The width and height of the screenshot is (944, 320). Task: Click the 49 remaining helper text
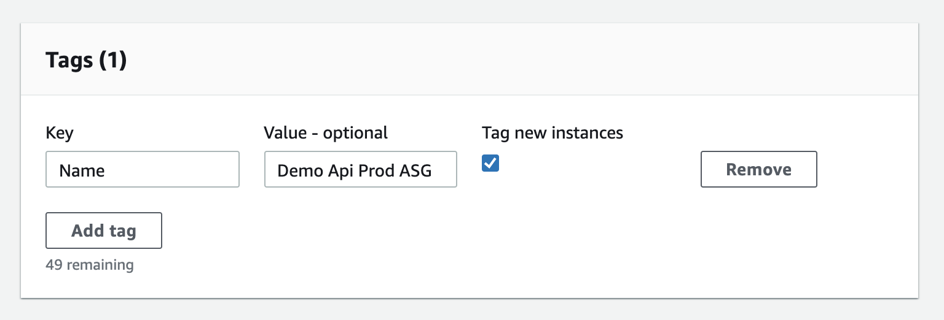[89, 265]
